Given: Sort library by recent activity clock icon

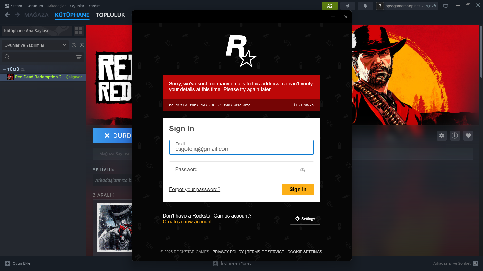Looking at the screenshot, I should [74, 45].
